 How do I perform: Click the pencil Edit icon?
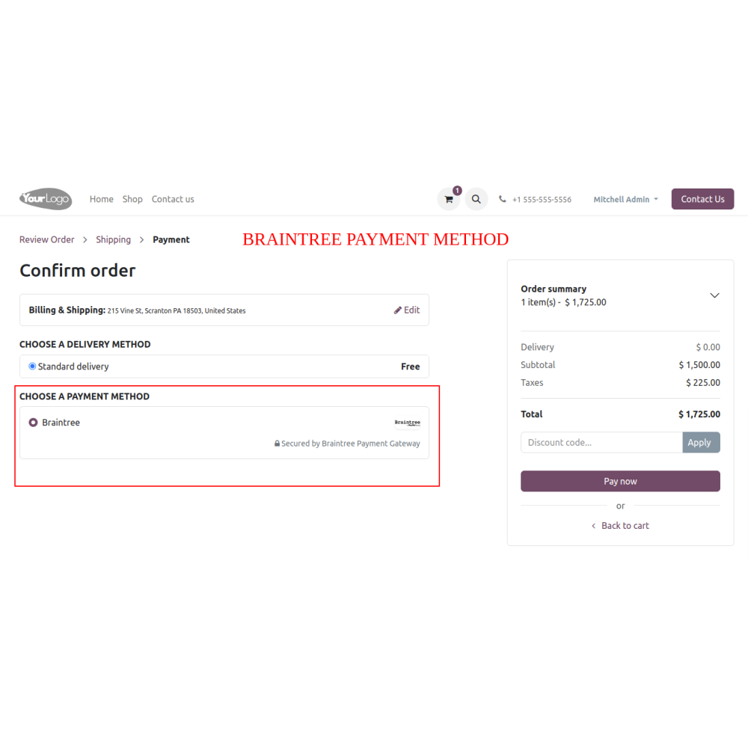397,310
